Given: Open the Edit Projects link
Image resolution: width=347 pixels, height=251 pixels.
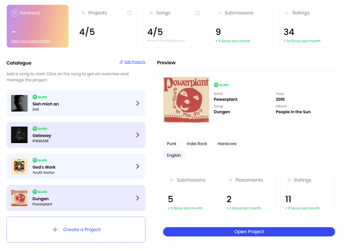Looking at the screenshot, I should click(x=135, y=62).
